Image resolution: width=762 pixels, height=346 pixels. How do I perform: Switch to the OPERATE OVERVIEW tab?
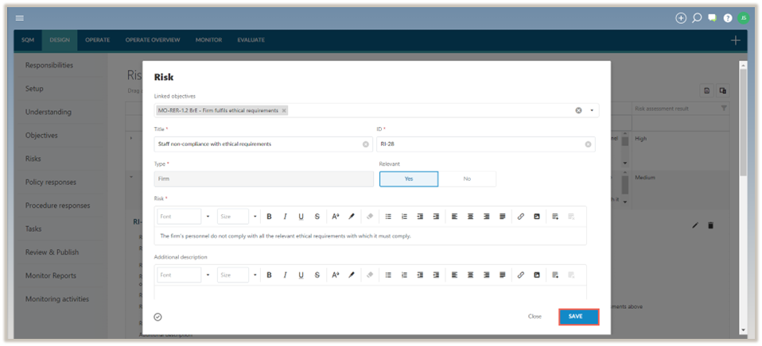click(153, 40)
